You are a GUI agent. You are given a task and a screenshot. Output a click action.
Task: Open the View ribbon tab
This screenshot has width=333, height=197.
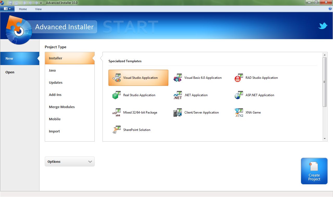(38, 9)
